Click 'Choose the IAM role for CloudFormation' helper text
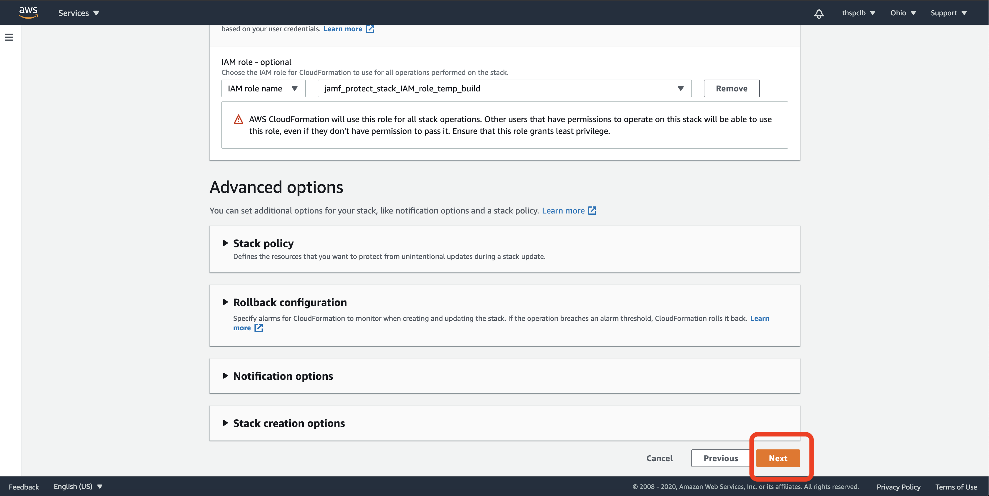 [365, 73]
